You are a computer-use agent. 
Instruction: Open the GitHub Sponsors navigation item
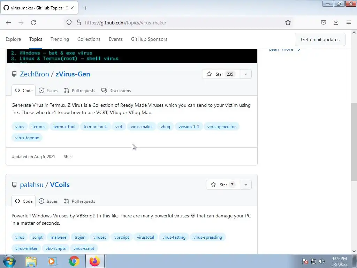click(149, 39)
